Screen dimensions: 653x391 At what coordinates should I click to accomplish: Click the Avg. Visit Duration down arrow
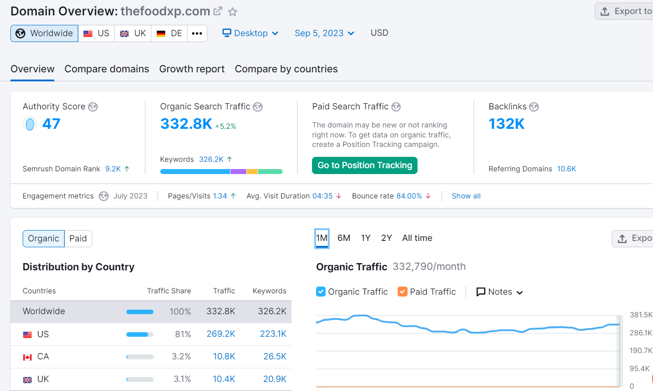click(x=339, y=196)
